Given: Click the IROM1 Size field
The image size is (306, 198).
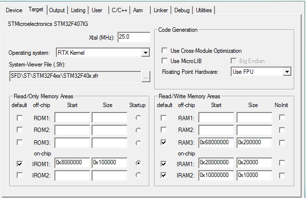Looking at the screenshot, I should 110,163.
